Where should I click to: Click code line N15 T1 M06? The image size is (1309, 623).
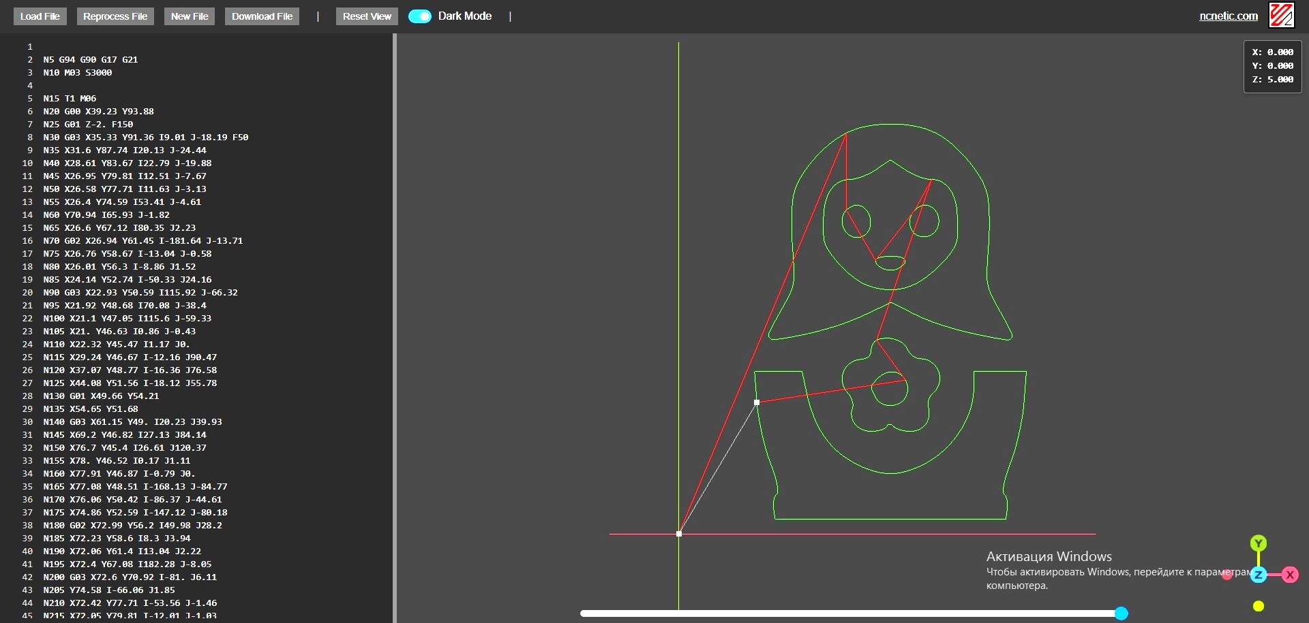[70, 99]
